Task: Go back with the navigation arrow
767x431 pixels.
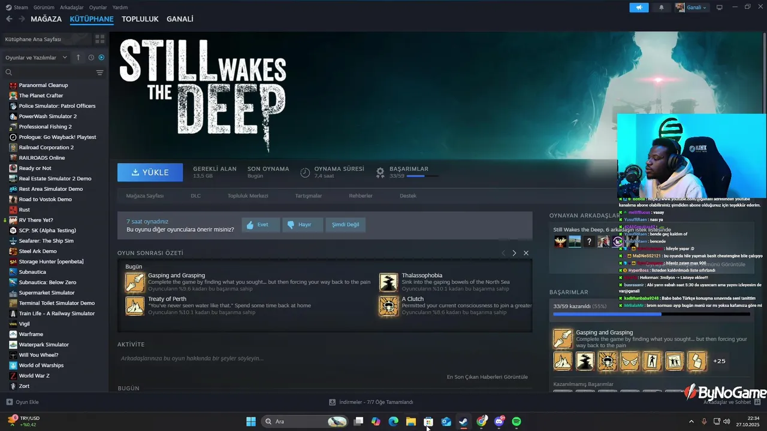Action: pos(9,19)
